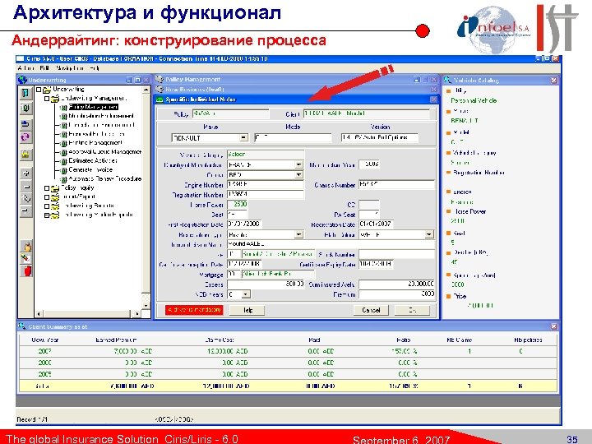
Task: Click the orange bullet beside Horse Power
Action: point(449,212)
